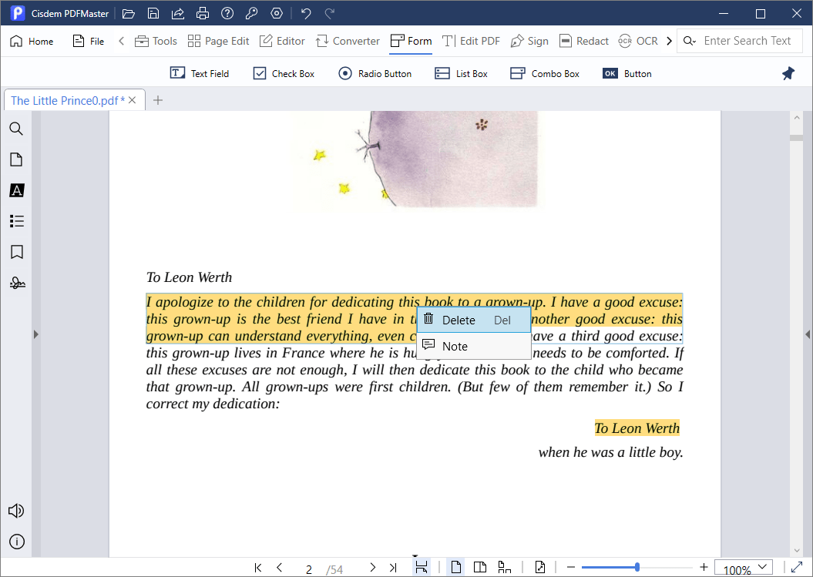
Task: Zoom in with plus button
Action: (x=704, y=567)
